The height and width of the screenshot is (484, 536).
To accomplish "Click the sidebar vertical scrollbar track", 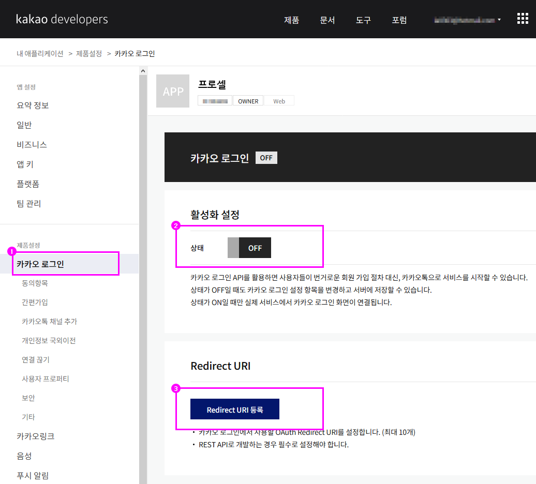I will pos(143,279).
